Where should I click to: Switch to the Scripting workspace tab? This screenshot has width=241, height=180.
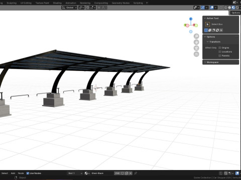[138, 3]
